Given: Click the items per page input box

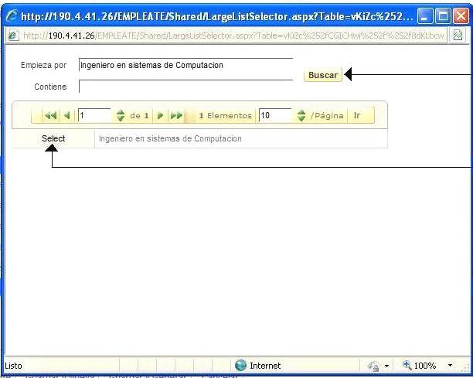Looking at the screenshot, I should [276, 116].
